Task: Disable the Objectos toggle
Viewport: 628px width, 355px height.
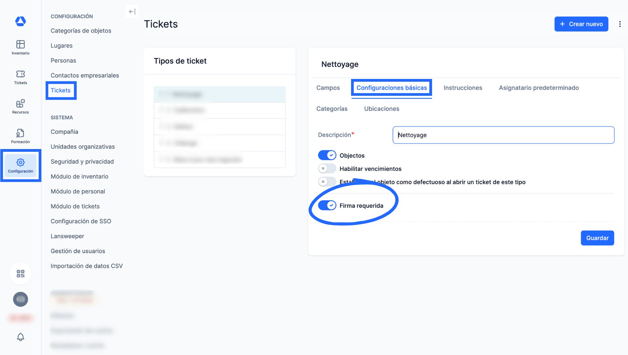Action: [x=327, y=155]
